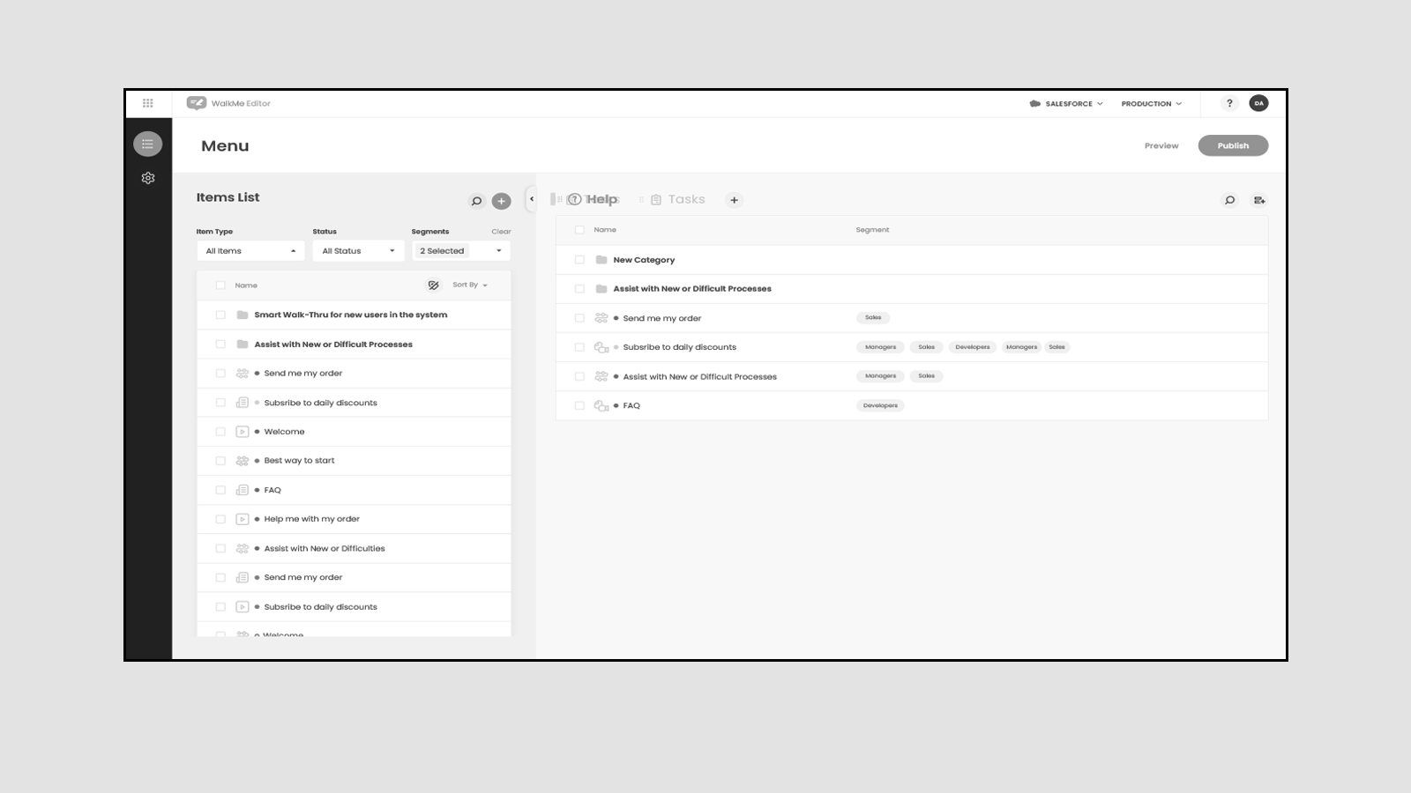This screenshot has width=1411, height=793.
Task: Open the apps grid launcher icon
Action: pyautogui.click(x=148, y=103)
